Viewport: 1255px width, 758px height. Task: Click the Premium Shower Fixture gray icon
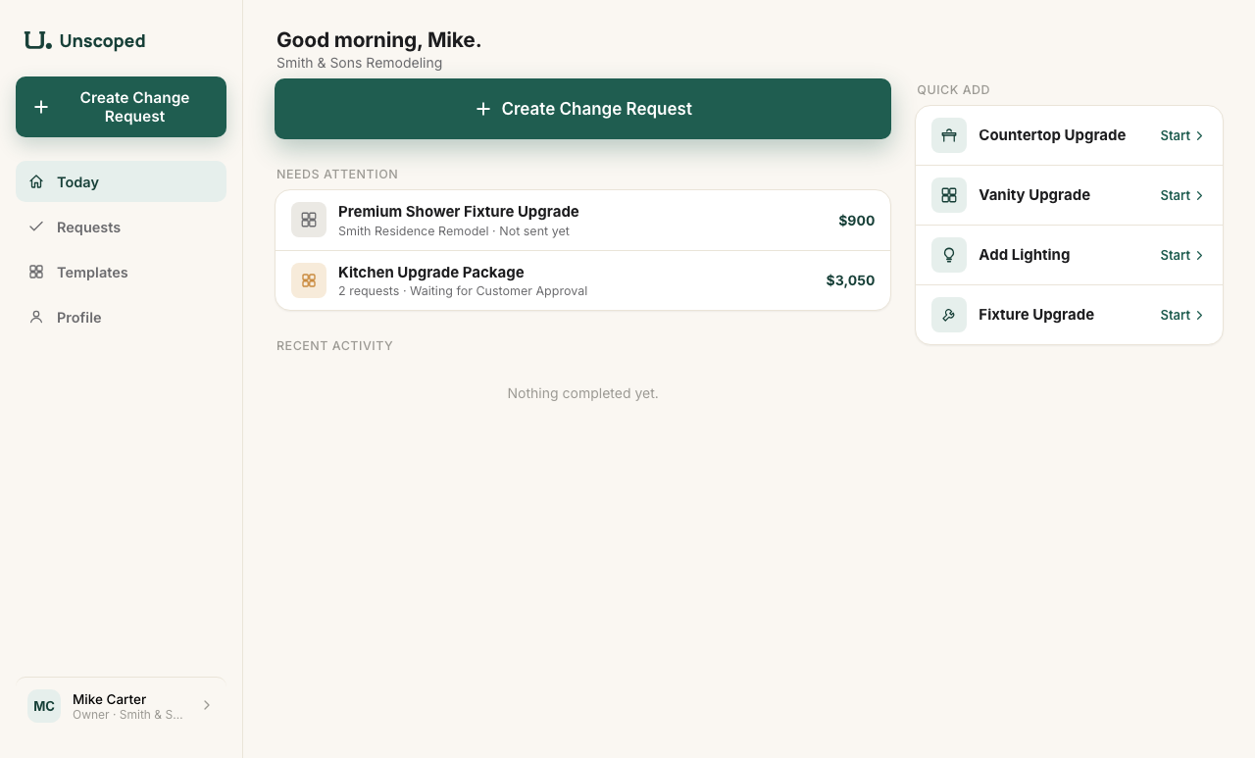pyautogui.click(x=309, y=220)
